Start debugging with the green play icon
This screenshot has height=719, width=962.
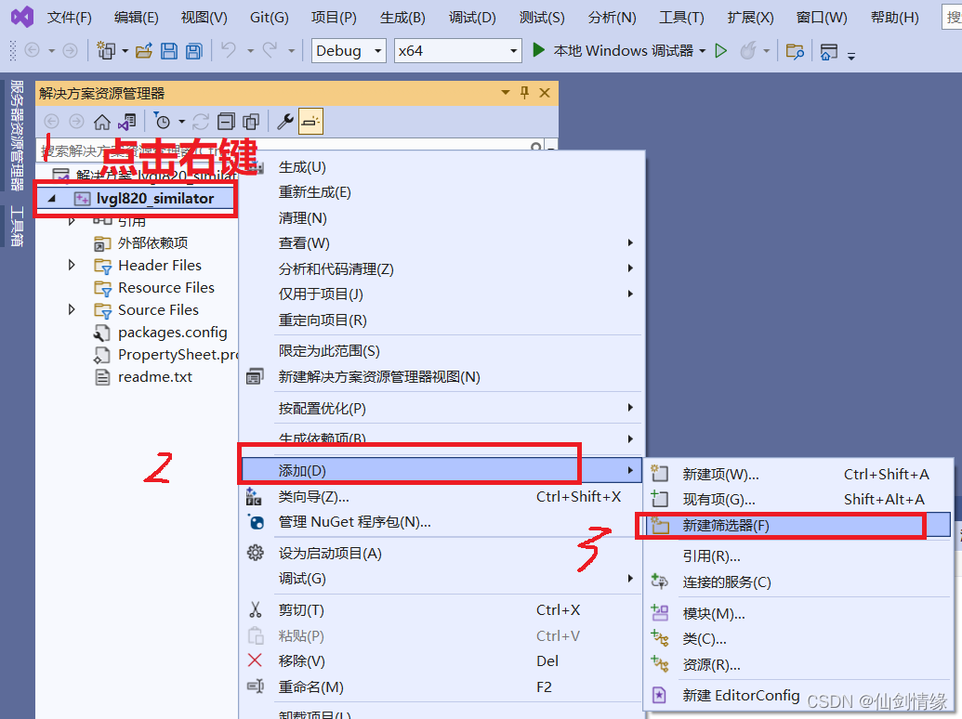point(539,49)
